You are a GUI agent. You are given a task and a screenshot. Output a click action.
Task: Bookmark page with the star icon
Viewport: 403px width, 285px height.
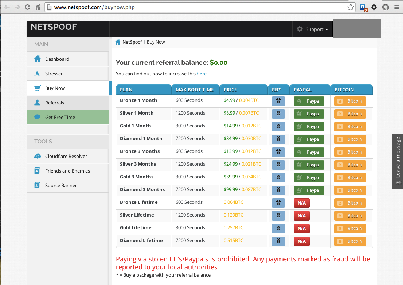(x=351, y=7)
